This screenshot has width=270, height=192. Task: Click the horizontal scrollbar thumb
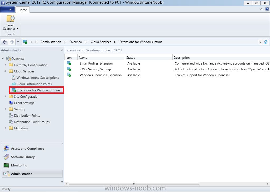click(134, 184)
